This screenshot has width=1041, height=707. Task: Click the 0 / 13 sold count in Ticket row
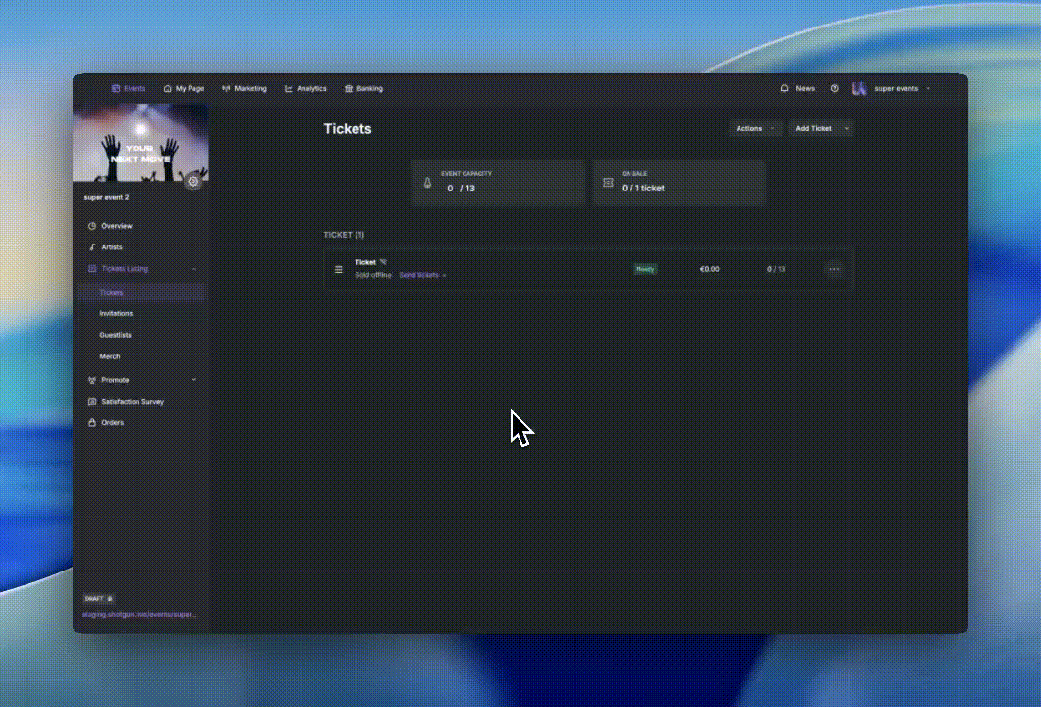(776, 269)
